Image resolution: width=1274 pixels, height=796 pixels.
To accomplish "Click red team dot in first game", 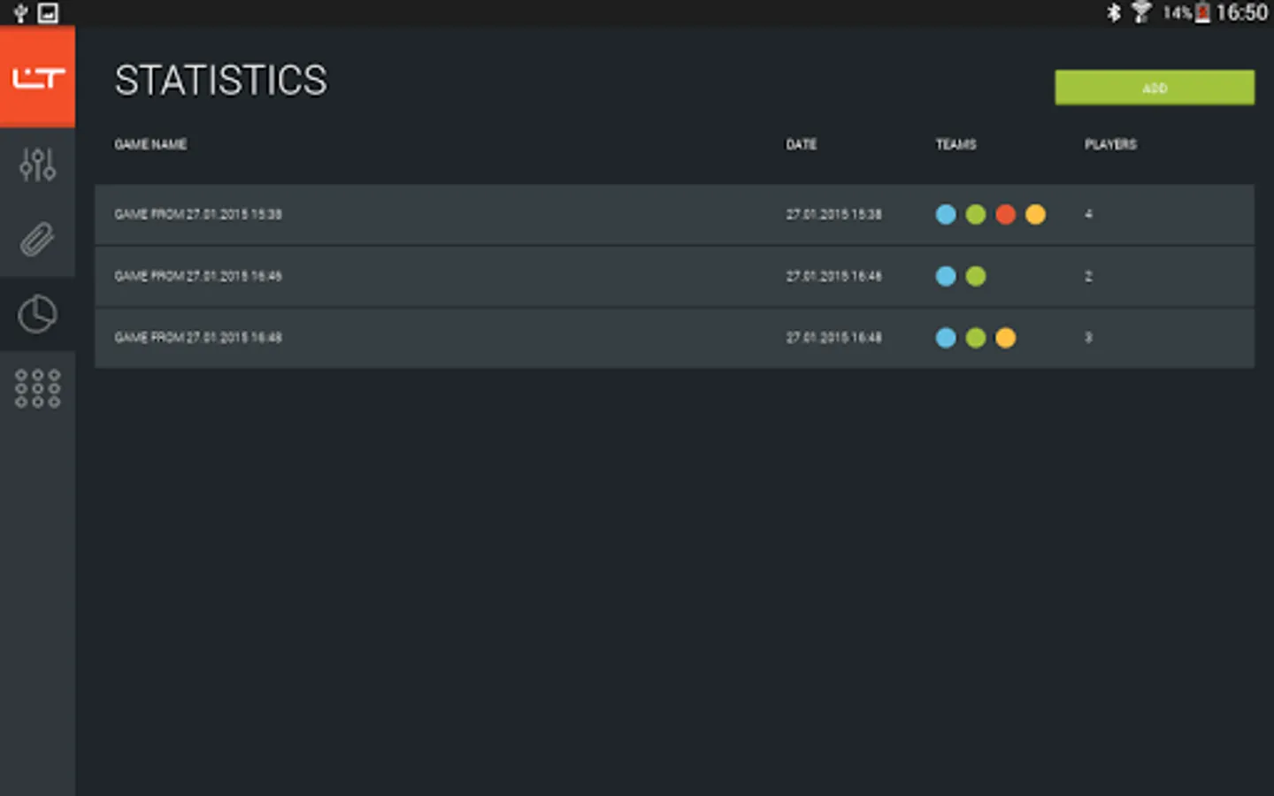I will pos(1005,214).
